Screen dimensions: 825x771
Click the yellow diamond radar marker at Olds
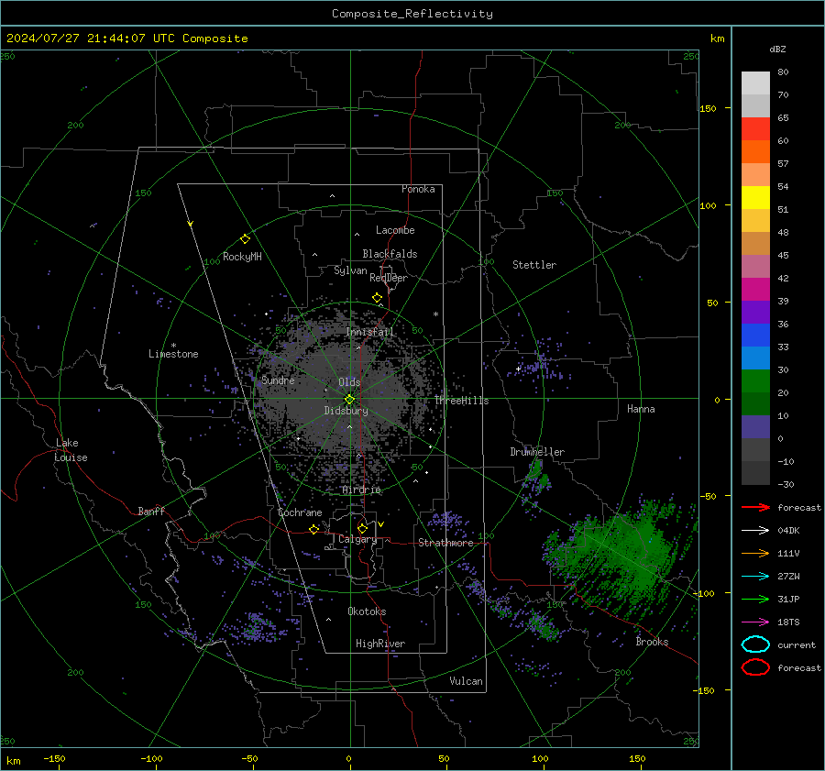pos(349,399)
